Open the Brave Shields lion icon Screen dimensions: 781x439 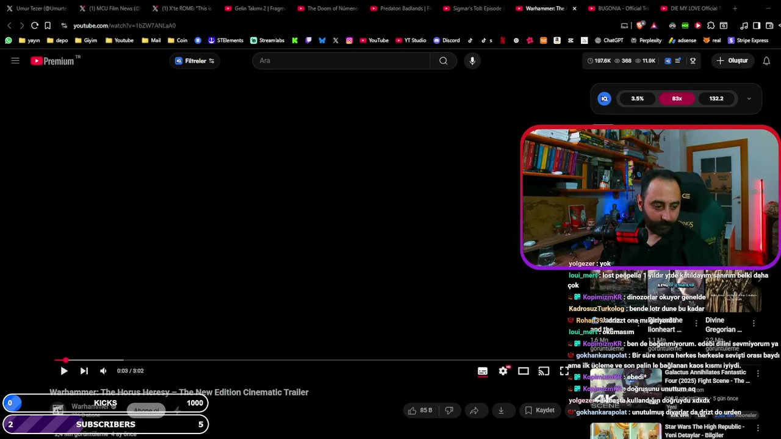pyautogui.click(x=639, y=26)
